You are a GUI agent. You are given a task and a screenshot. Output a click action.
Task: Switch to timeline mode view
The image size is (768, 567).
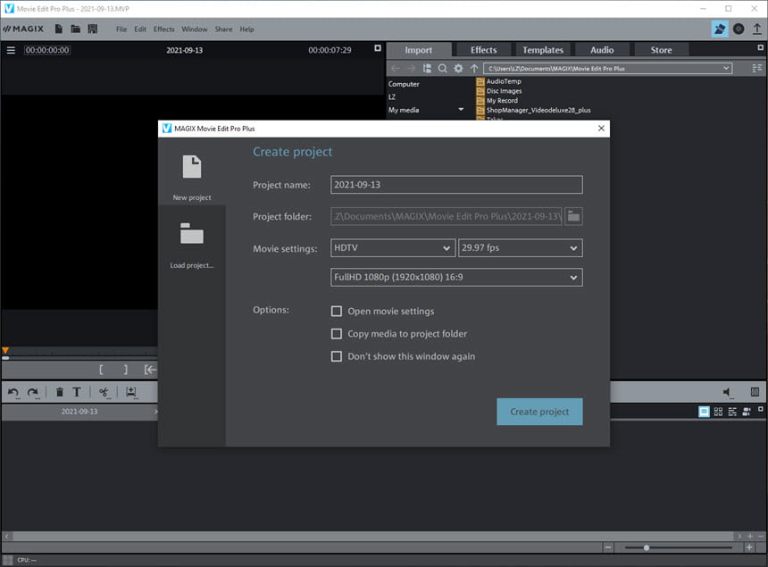tap(732, 412)
